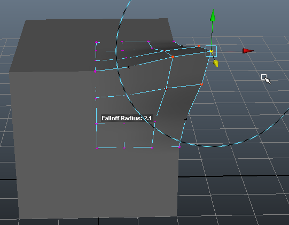Click the cyan center square of the move manipulator
Viewport: 289px width, 225px height.
coord(211,51)
